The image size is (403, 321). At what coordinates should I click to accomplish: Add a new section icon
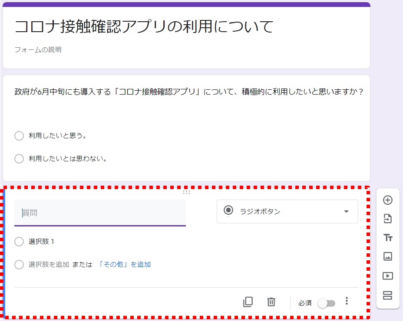pos(388,295)
